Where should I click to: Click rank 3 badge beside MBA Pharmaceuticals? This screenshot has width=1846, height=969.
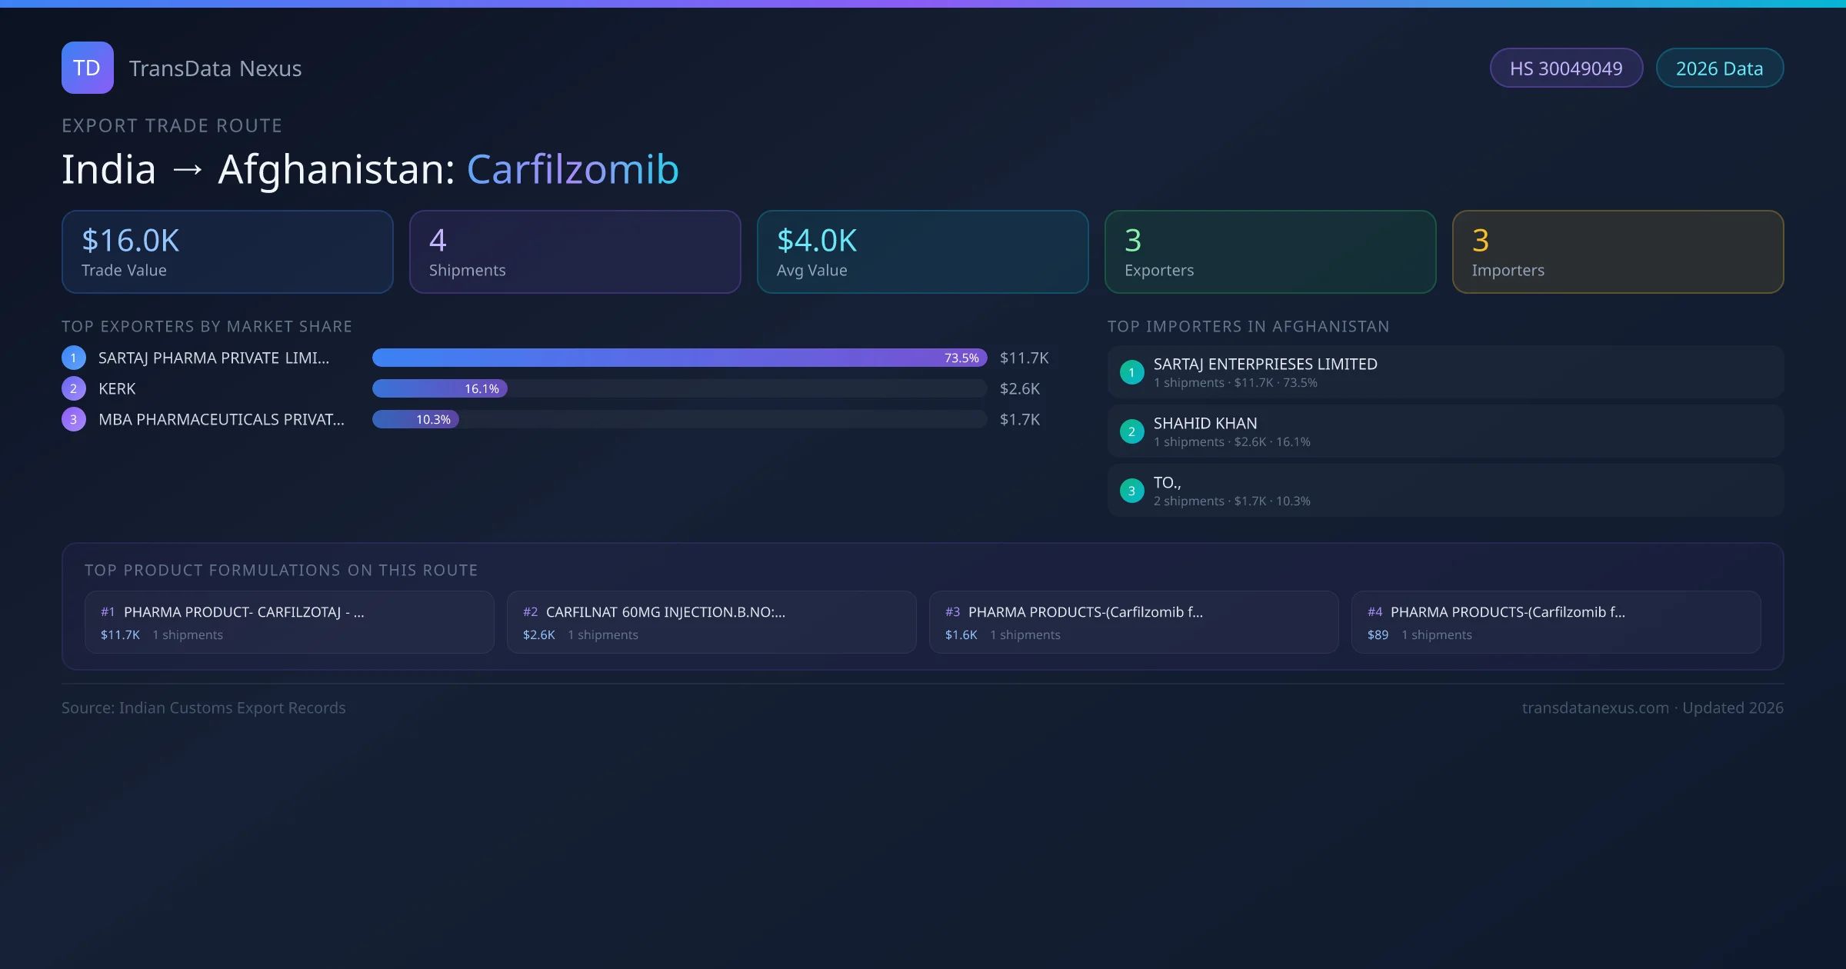(74, 419)
